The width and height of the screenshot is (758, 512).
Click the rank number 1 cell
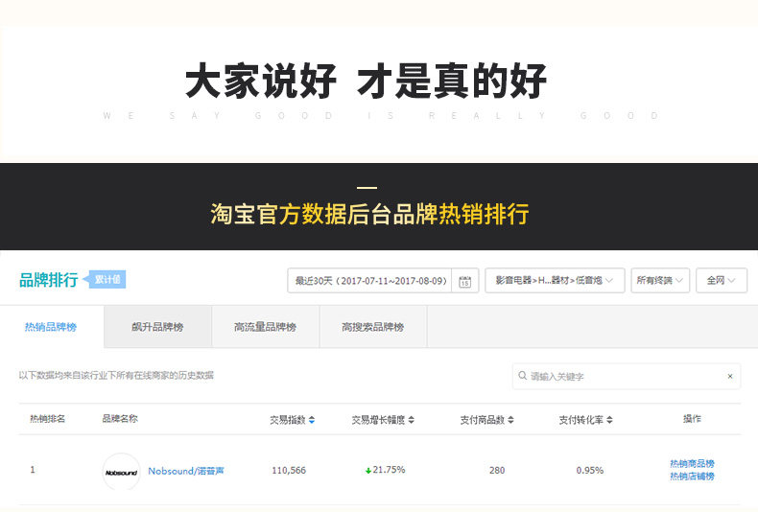(33, 470)
